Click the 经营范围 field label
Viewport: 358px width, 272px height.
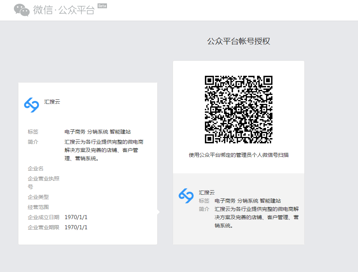[38, 207]
